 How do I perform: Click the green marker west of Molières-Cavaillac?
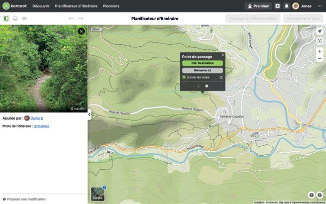(210, 126)
